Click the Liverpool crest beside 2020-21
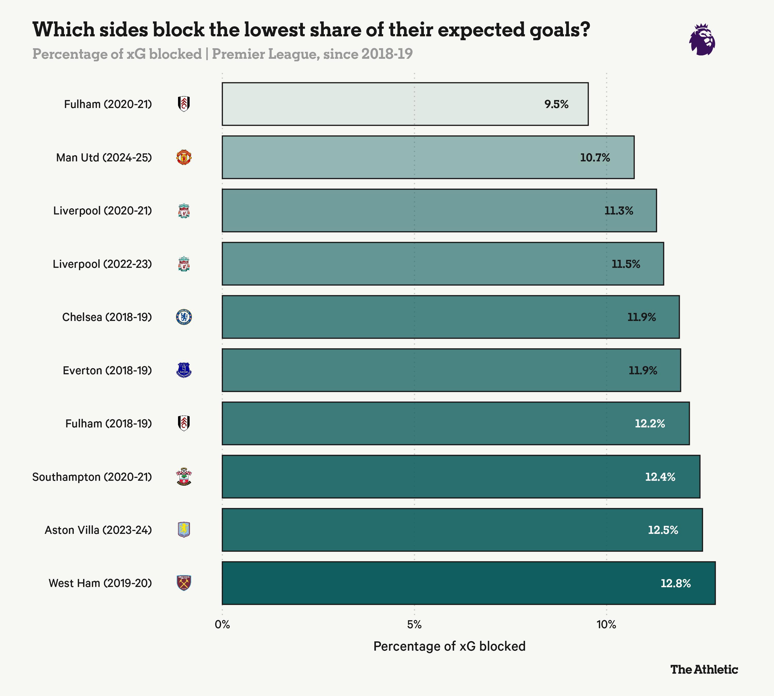Image resolution: width=774 pixels, height=696 pixels. point(184,211)
